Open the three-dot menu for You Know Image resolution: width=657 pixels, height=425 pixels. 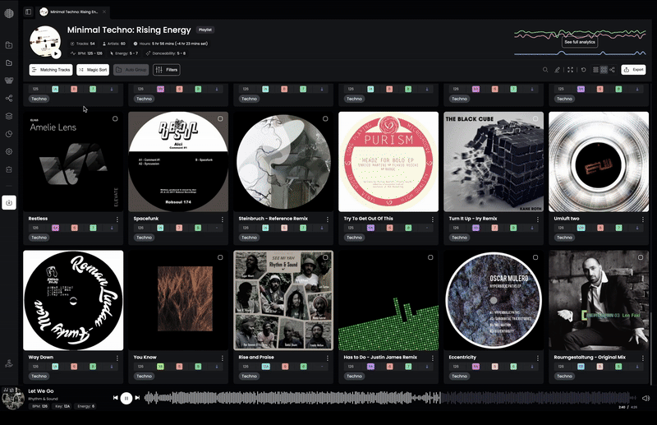(x=223, y=358)
